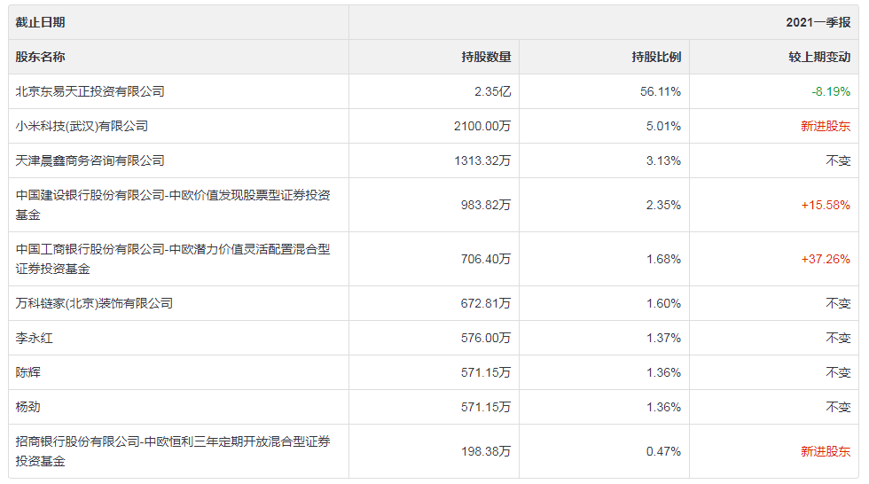Image resolution: width=869 pixels, height=484 pixels.
Task: Select shareholder 李永红
Action: click(35, 338)
